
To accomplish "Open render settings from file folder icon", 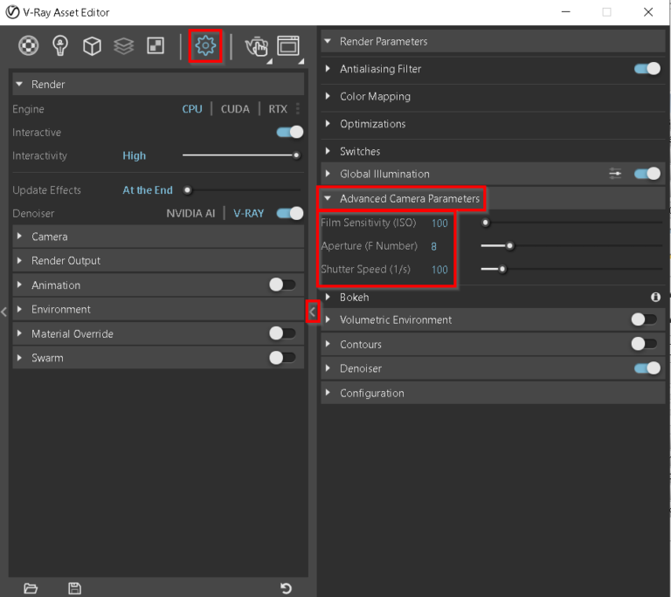I will [x=31, y=588].
